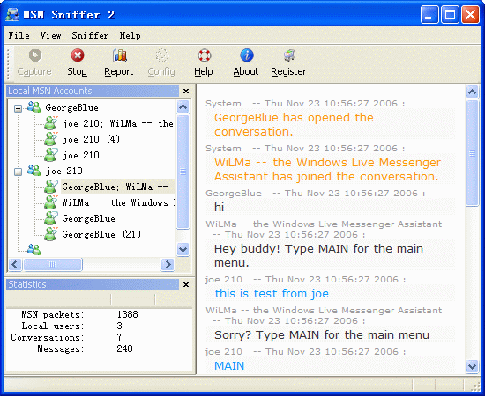The width and height of the screenshot is (485, 396).
Task: Click the accounts tree scroll-right arrow
Action: point(168,265)
